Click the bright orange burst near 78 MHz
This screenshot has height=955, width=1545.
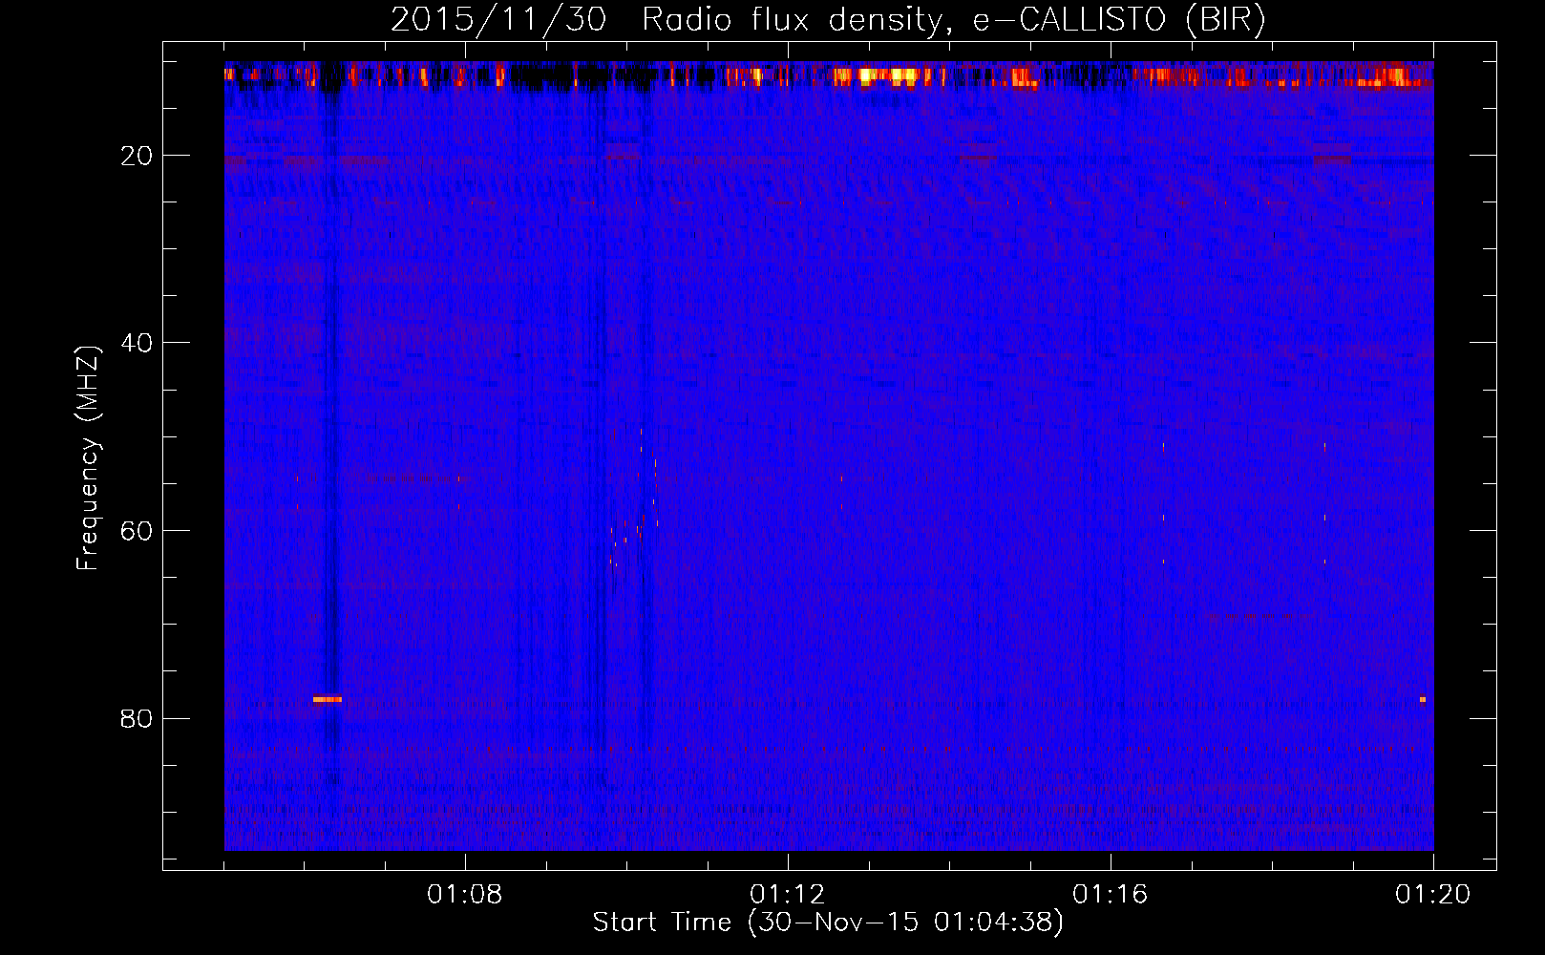click(x=327, y=699)
